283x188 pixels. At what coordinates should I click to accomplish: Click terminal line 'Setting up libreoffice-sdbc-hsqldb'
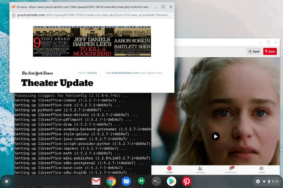click(x=75, y=173)
